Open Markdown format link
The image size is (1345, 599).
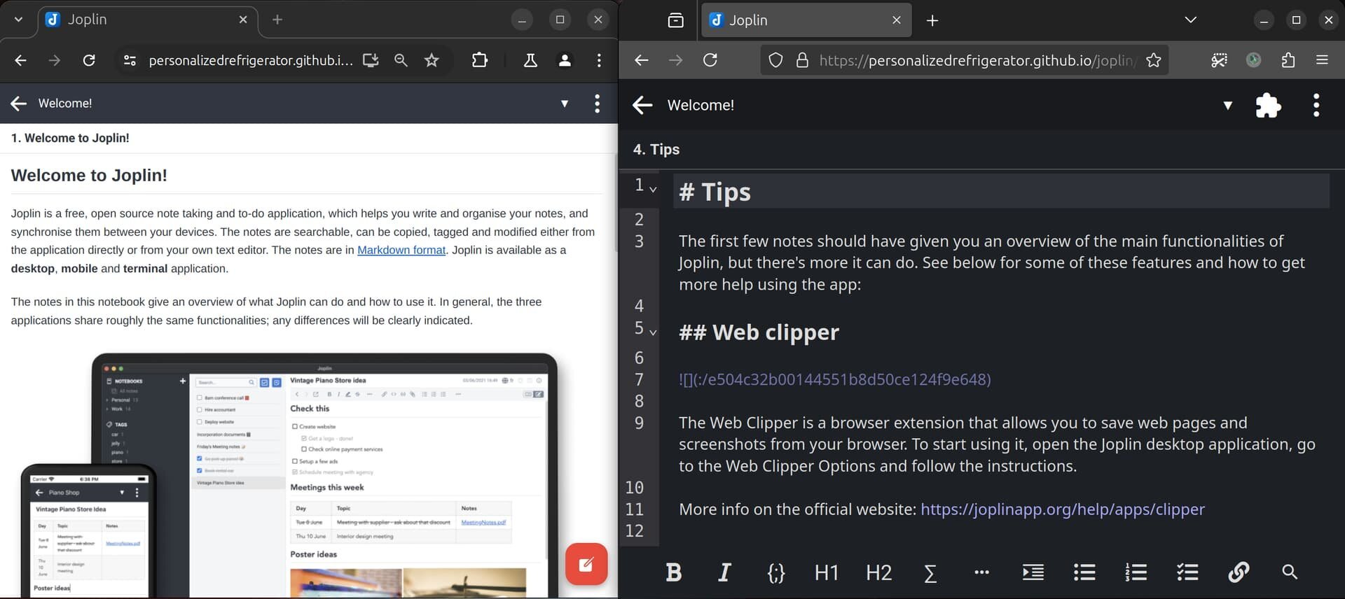coord(401,250)
